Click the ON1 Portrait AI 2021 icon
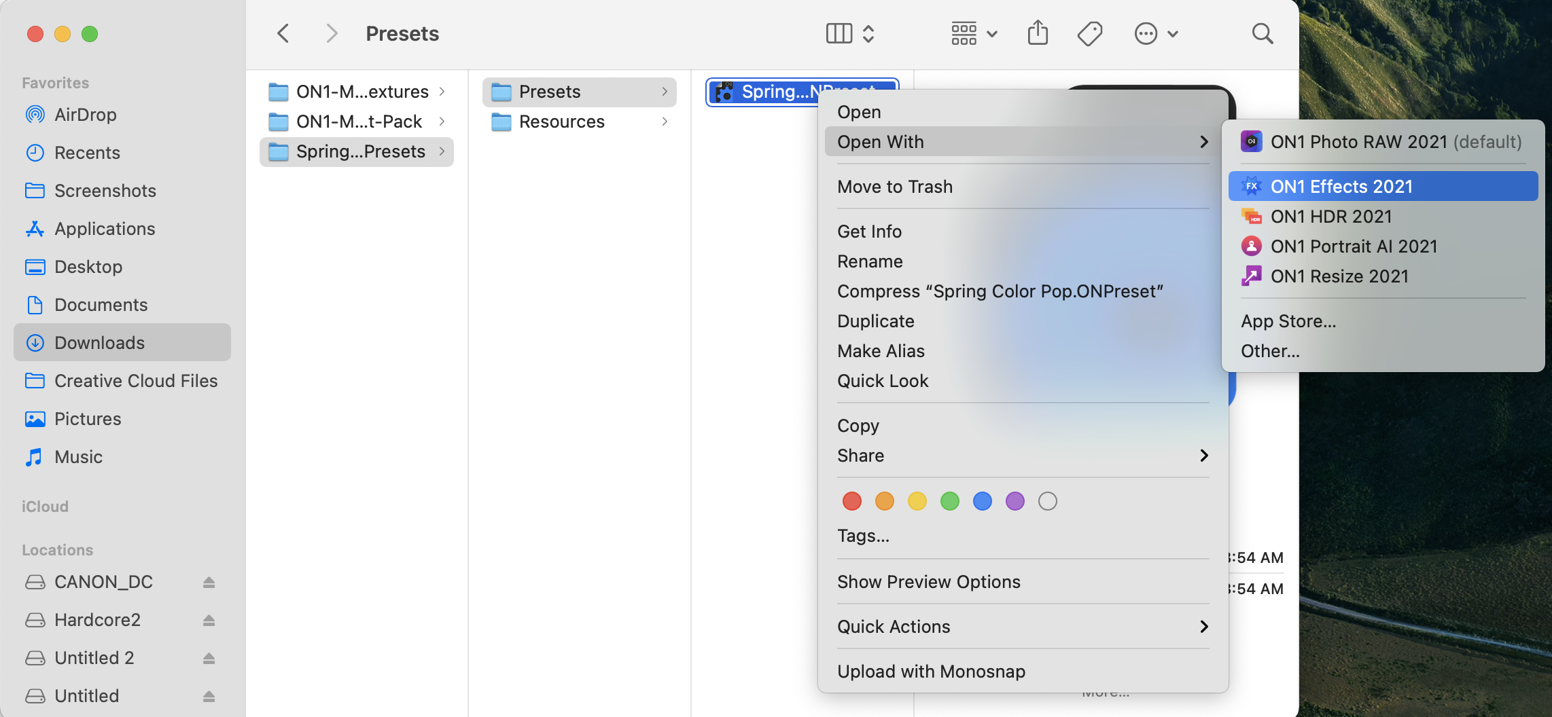Image resolution: width=1552 pixels, height=717 pixels. [1251, 246]
